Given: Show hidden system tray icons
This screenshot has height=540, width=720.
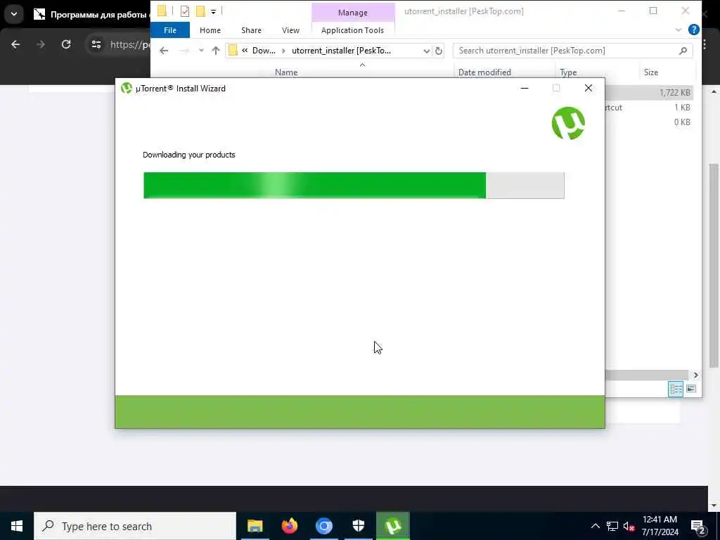Looking at the screenshot, I should click(x=595, y=526).
